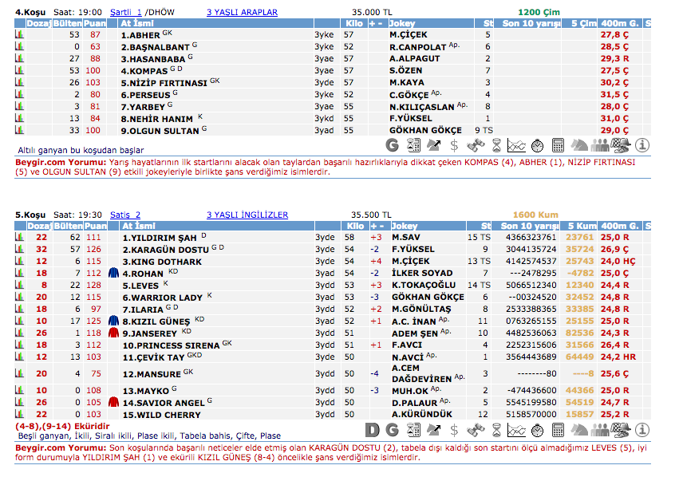Click the dollar sign icon below race 4
The image size is (675, 477).
coord(454,145)
